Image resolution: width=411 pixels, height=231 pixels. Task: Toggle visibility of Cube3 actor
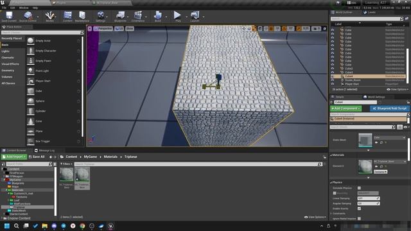[333, 73]
